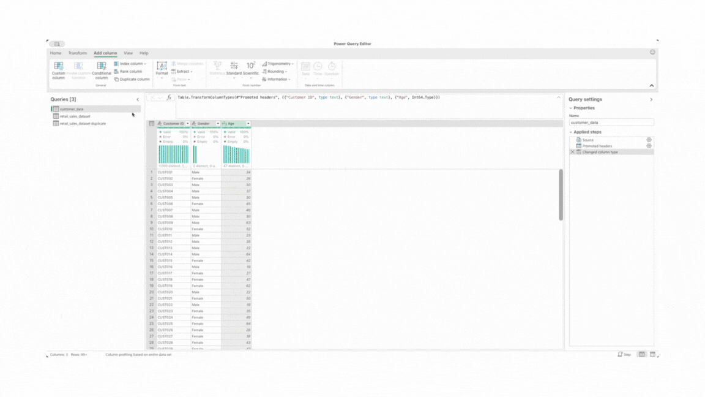705x397 pixels.
Task: Click the Conditional column icon
Action: 101,66
